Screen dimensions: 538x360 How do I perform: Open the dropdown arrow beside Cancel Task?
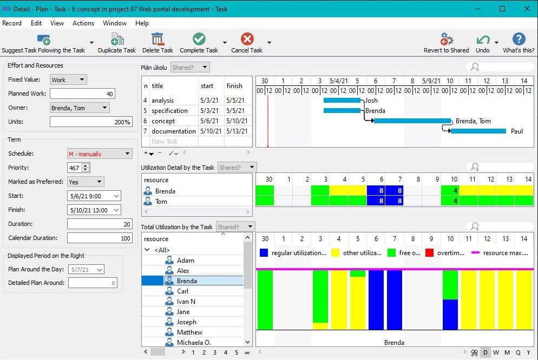click(270, 43)
